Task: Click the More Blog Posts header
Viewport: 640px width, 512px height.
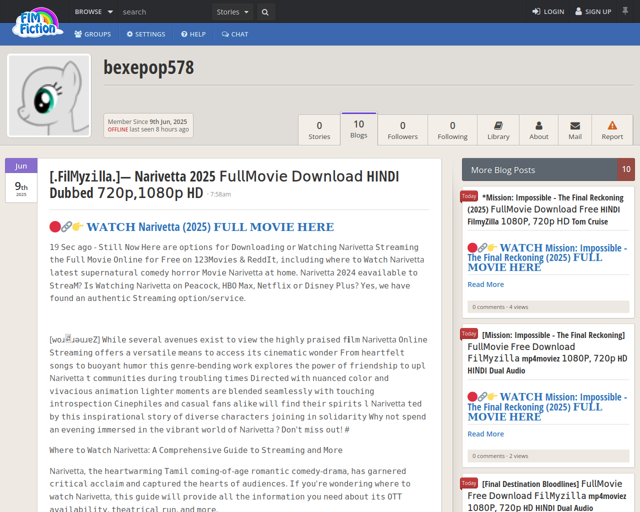Action: click(x=540, y=169)
